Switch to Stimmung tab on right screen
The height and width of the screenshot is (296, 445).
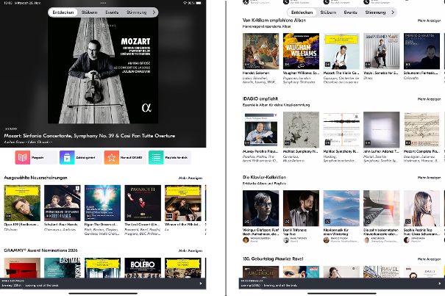point(375,12)
